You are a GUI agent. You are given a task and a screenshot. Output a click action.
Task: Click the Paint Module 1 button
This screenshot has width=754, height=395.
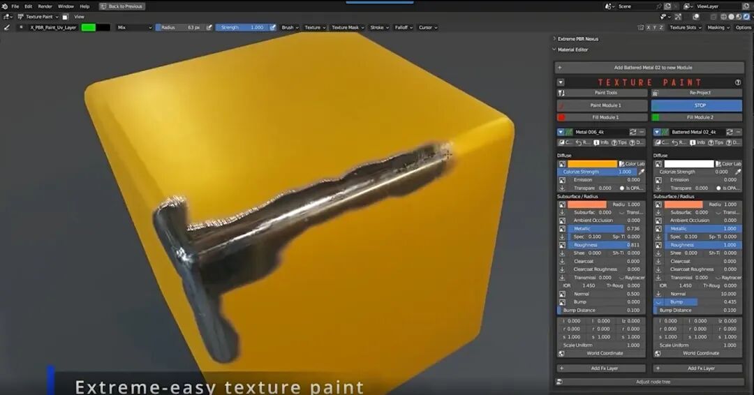(x=602, y=105)
